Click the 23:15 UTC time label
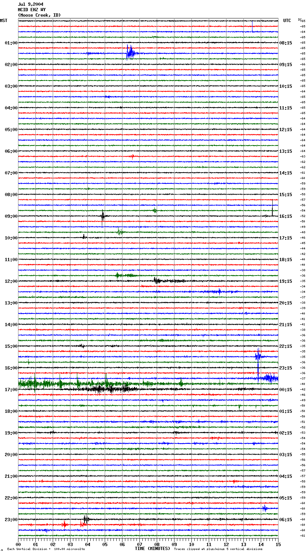 pyautogui.click(x=286, y=368)
